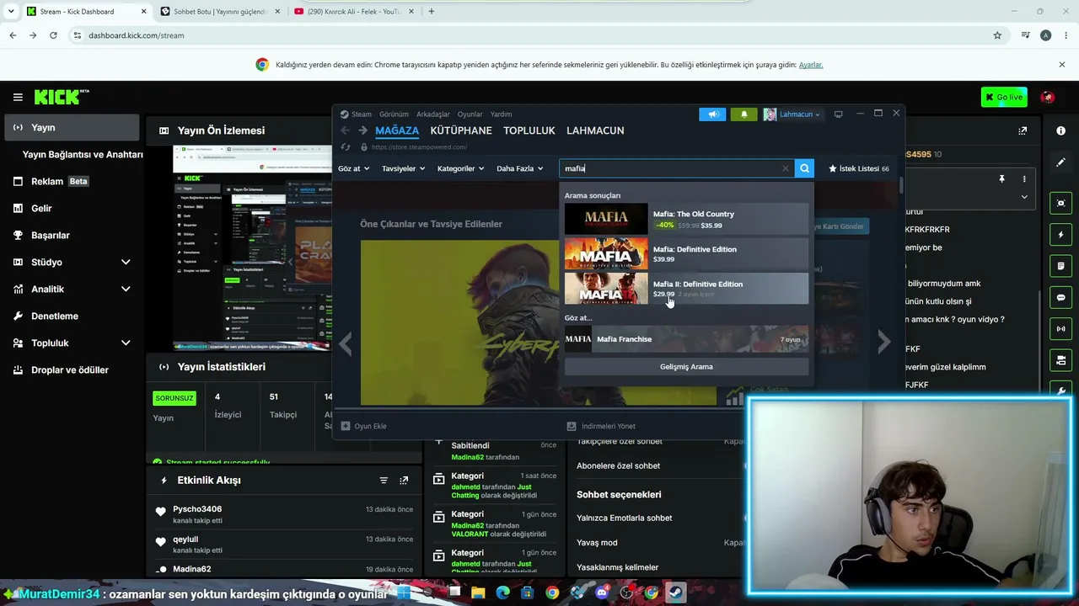Click the info icon in right rail
The image size is (1079, 606).
pyautogui.click(x=1060, y=130)
